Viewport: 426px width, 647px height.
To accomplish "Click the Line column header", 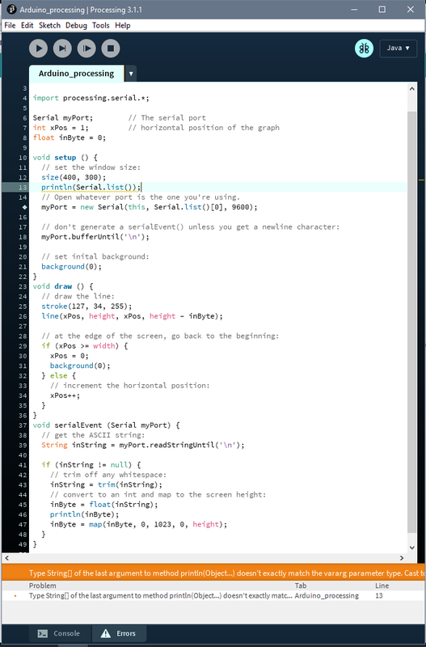I will coord(382,586).
